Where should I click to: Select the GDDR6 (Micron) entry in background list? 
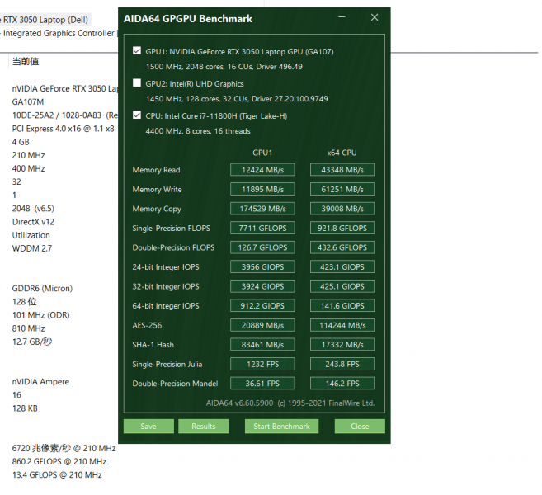(x=42, y=289)
